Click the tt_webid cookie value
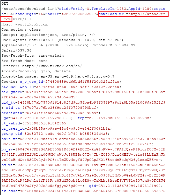 coord(44,123)
